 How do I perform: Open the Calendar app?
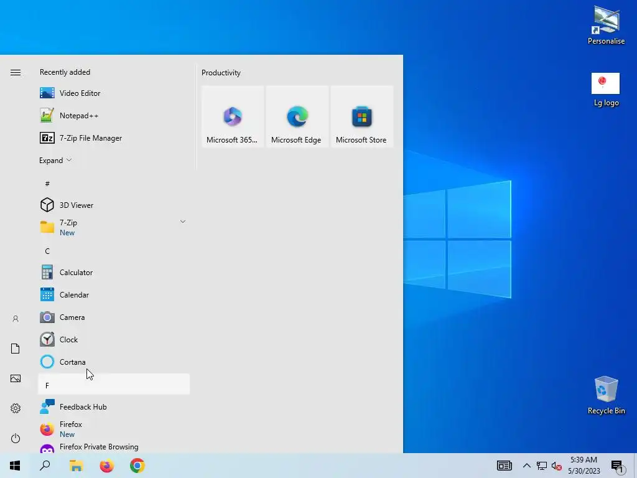coord(114,294)
